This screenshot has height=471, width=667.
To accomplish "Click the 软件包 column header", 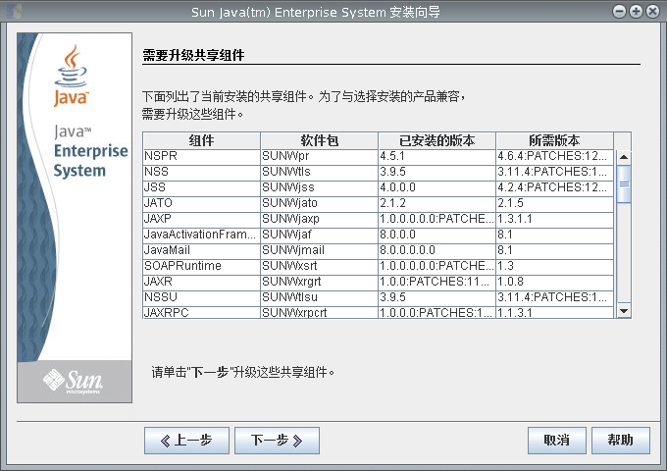I will [320, 140].
